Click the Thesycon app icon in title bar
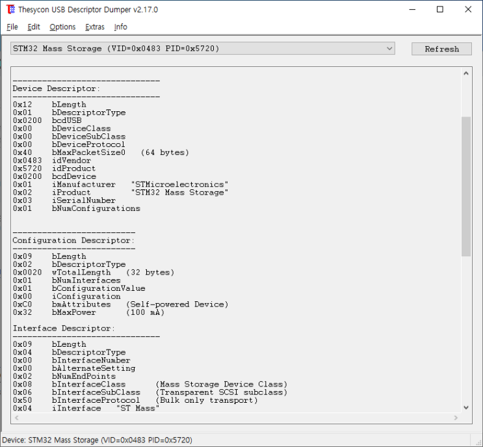Image resolution: width=483 pixels, height=447 pixels. point(10,9)
